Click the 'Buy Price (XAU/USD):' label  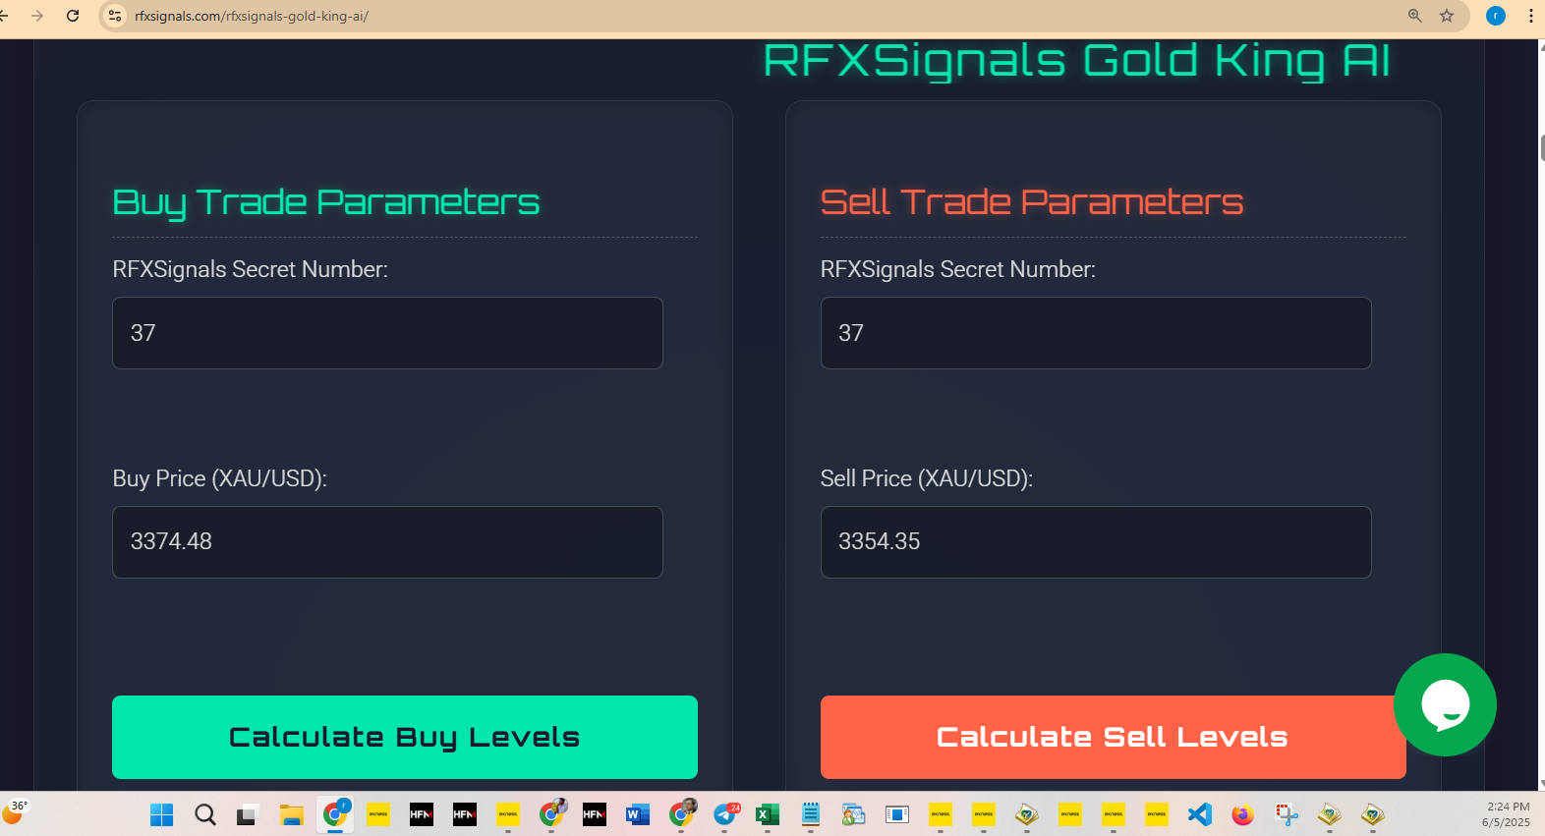(x=220, y=478)
